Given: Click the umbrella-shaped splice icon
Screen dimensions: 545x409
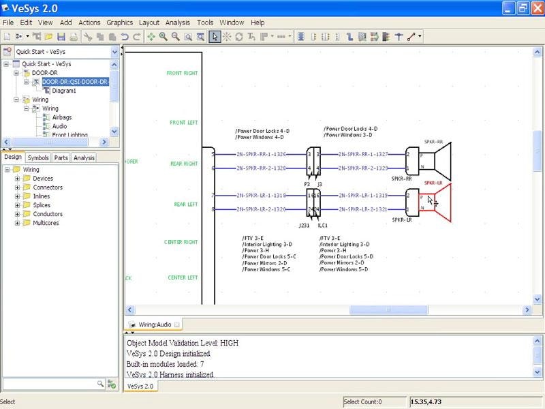Looking at the screenshot, I should click(x=399, y=37).
